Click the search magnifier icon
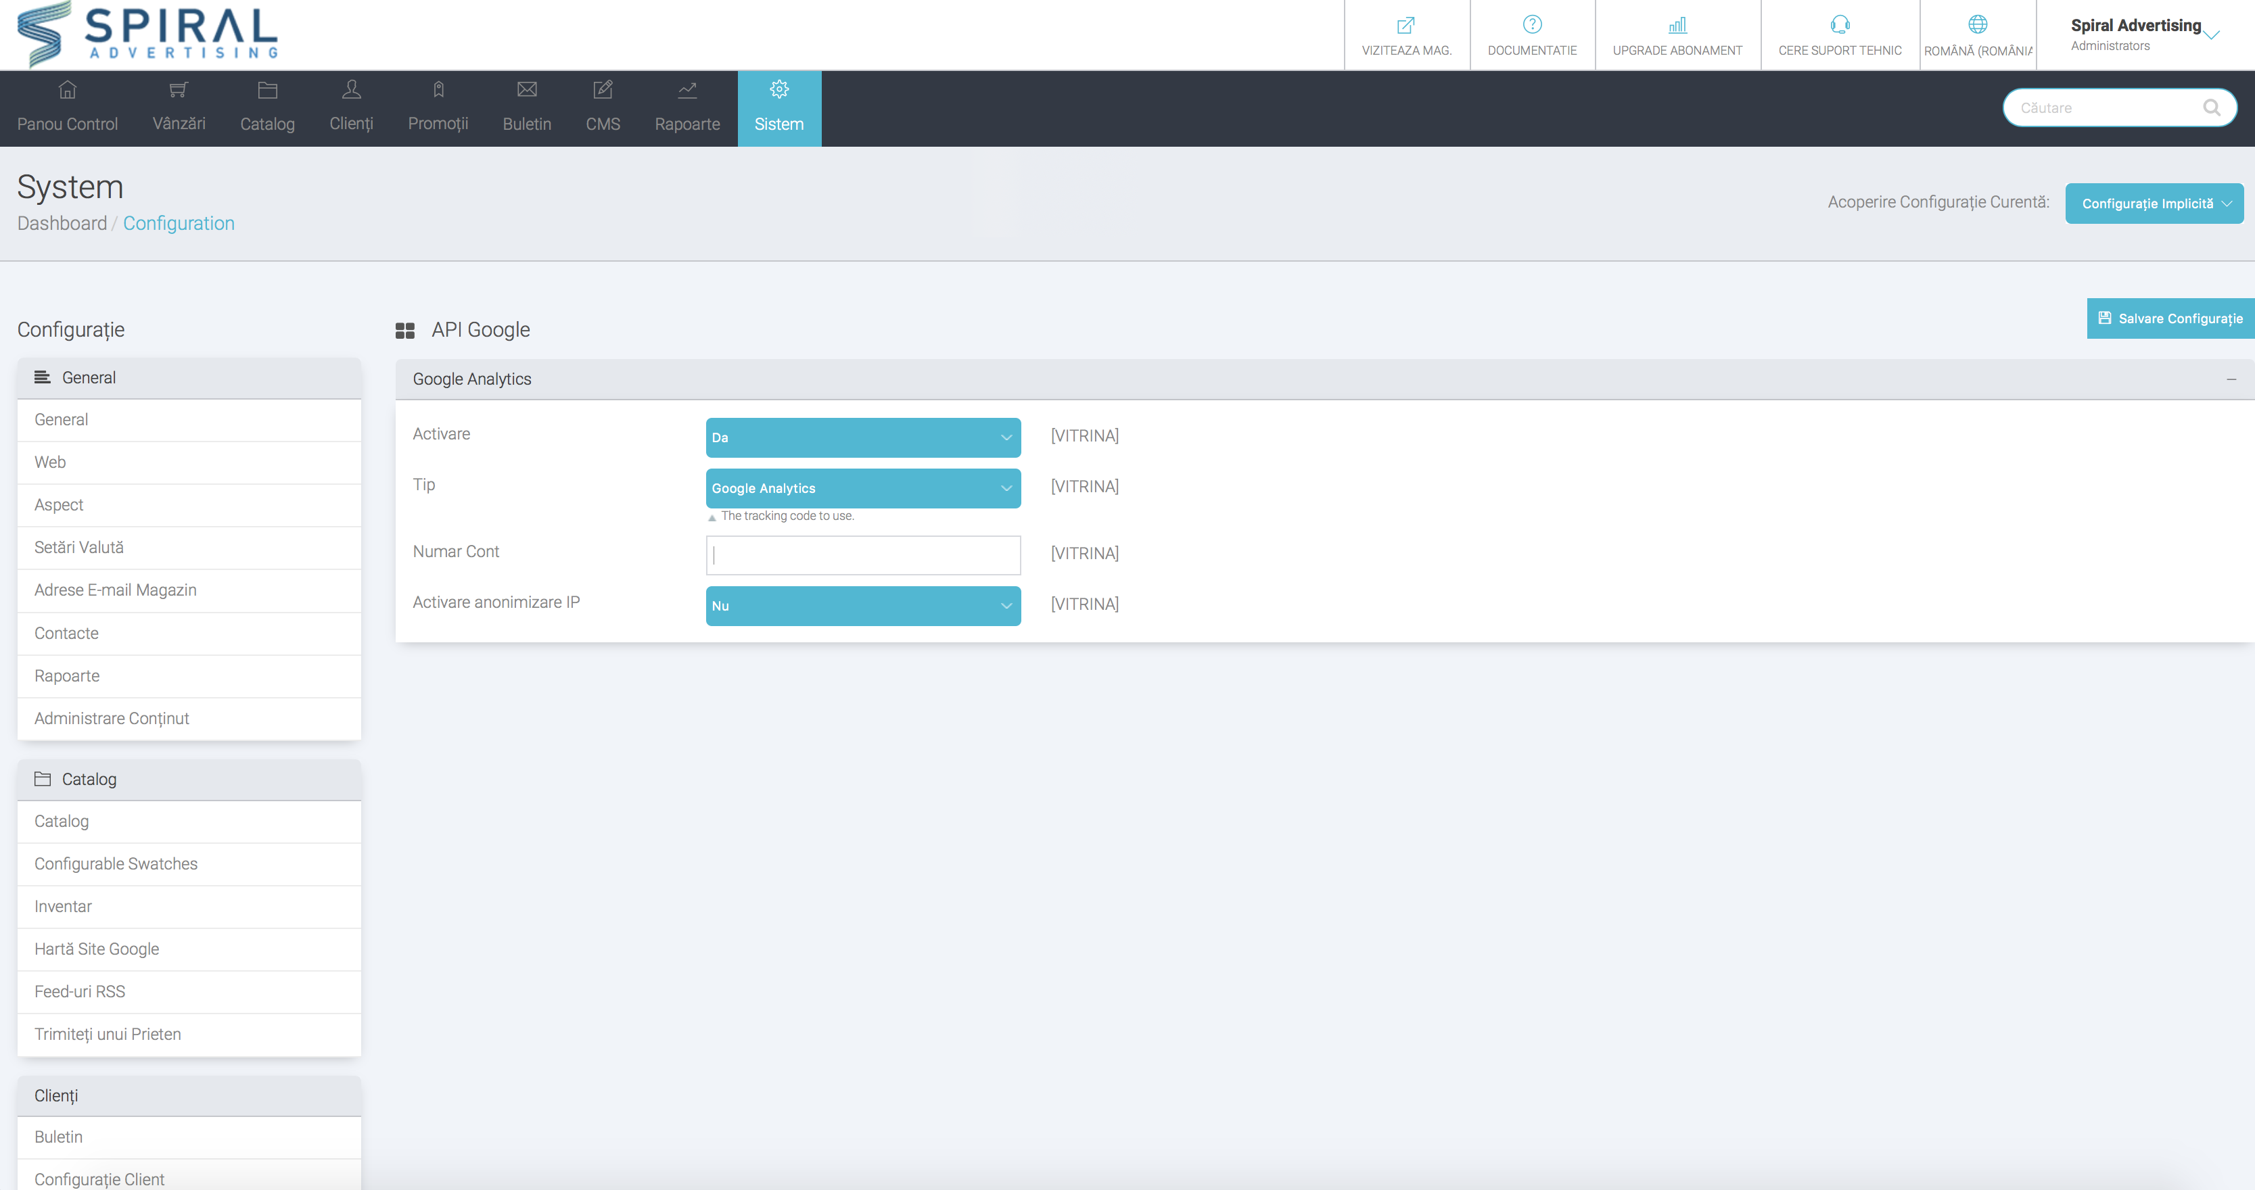This screenshot has width=2255, height=1190. (2211, 108)
